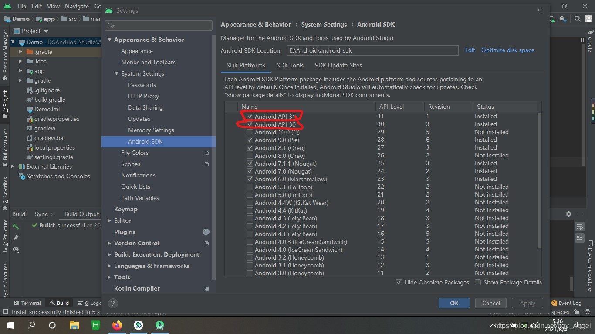Viewport: 595px width, 334px height.
Task: Open File Explorer from taskbar
Action: pos(74,325)
